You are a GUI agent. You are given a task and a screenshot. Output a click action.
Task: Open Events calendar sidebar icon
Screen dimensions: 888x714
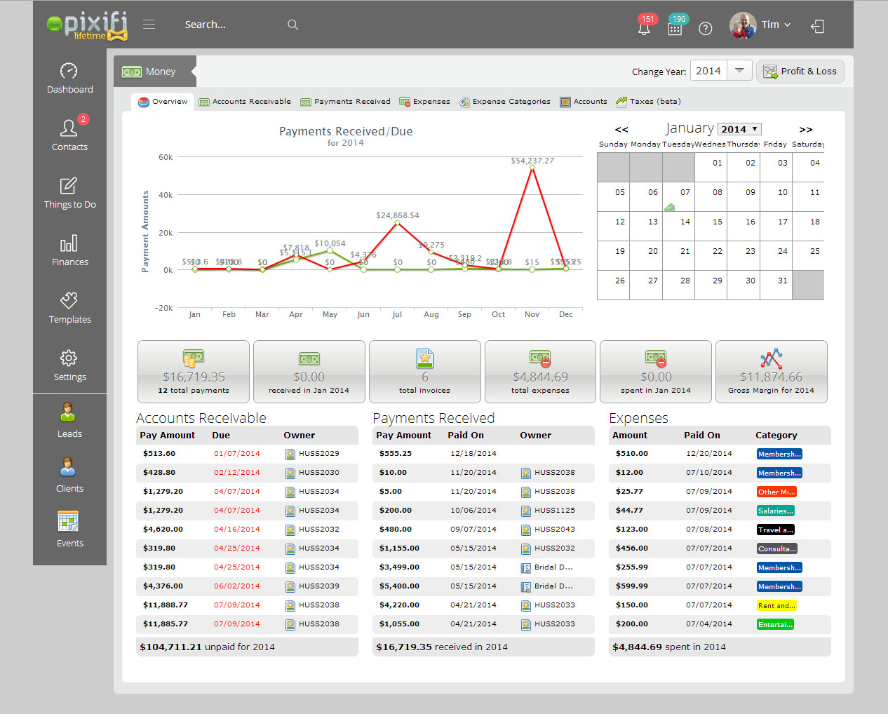pos(69,530)
